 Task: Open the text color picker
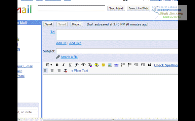coord(90,65)
